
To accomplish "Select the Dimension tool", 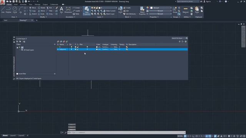I will pyautogui.click(x=68, y=10).
